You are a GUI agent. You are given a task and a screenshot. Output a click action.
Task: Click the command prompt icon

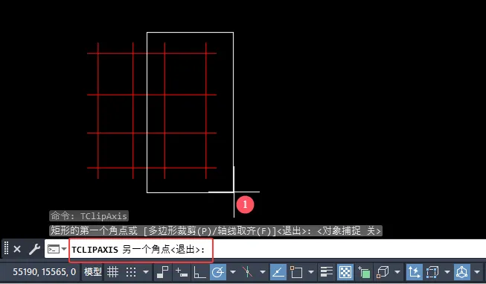point(54,249)
